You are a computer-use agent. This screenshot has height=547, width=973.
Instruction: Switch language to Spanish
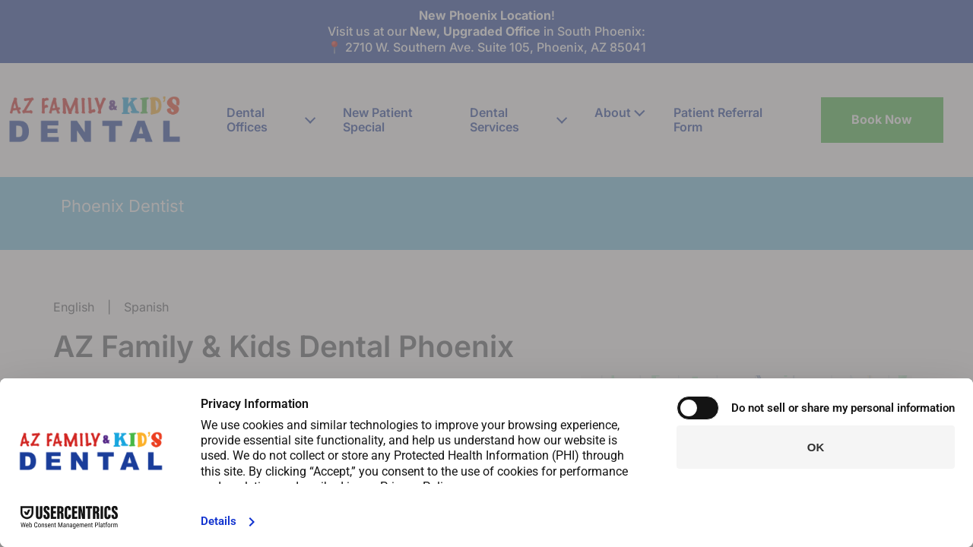146,307
